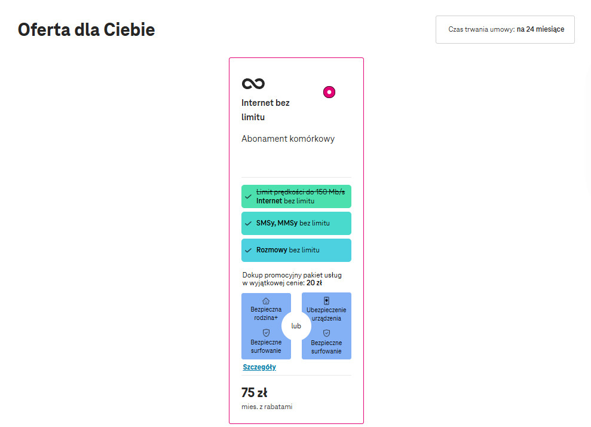Click the infinity symbol icon
The image size is (591, 427).
253,84
